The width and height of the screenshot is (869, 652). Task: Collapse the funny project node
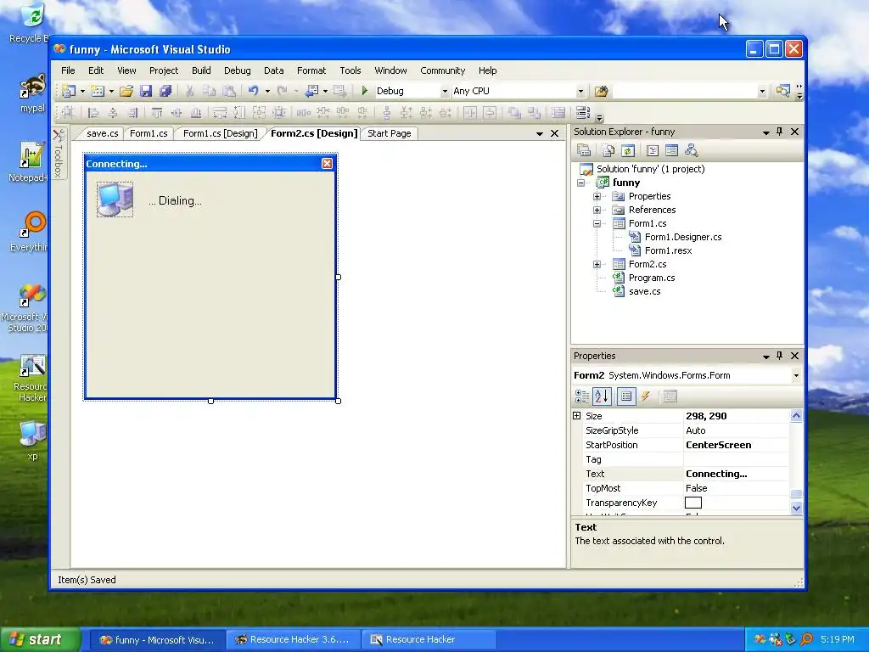(580, 183)
